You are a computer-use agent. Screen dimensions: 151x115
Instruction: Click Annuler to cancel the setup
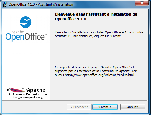[133, 107]
